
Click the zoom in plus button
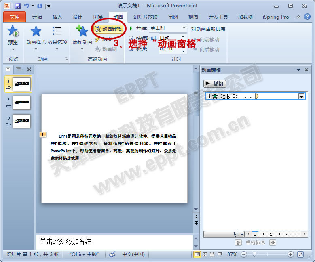[290, 254]
